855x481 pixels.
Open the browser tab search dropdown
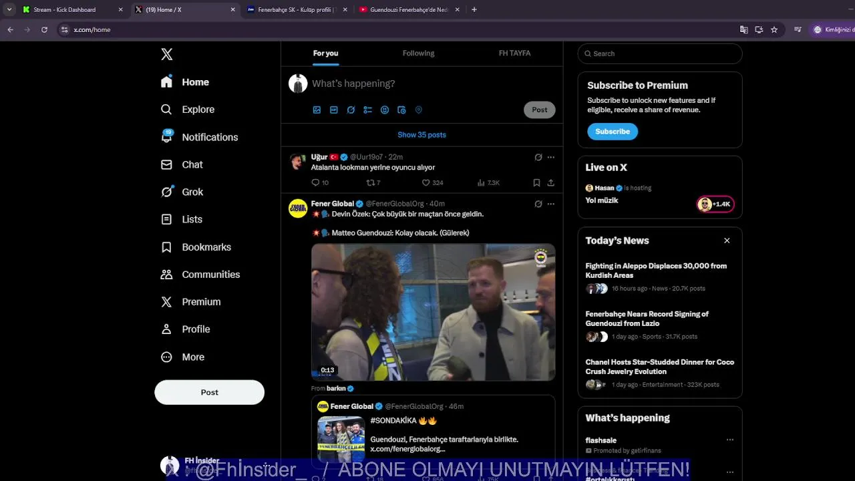point(9,9)
